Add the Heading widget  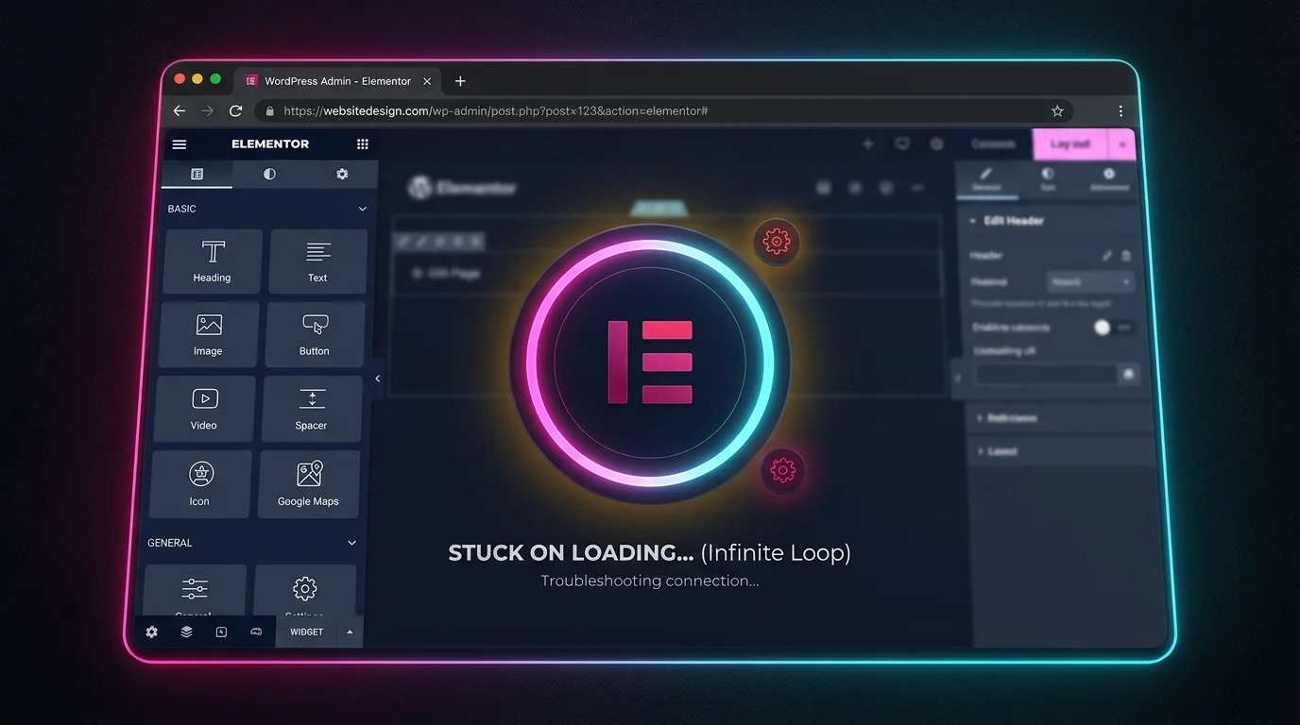[213, 261]
